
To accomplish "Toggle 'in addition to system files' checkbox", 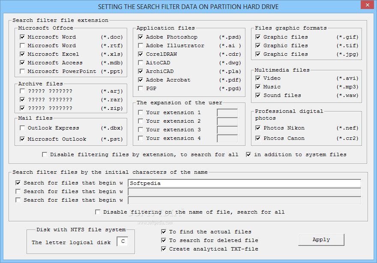I will click(248, 154).
